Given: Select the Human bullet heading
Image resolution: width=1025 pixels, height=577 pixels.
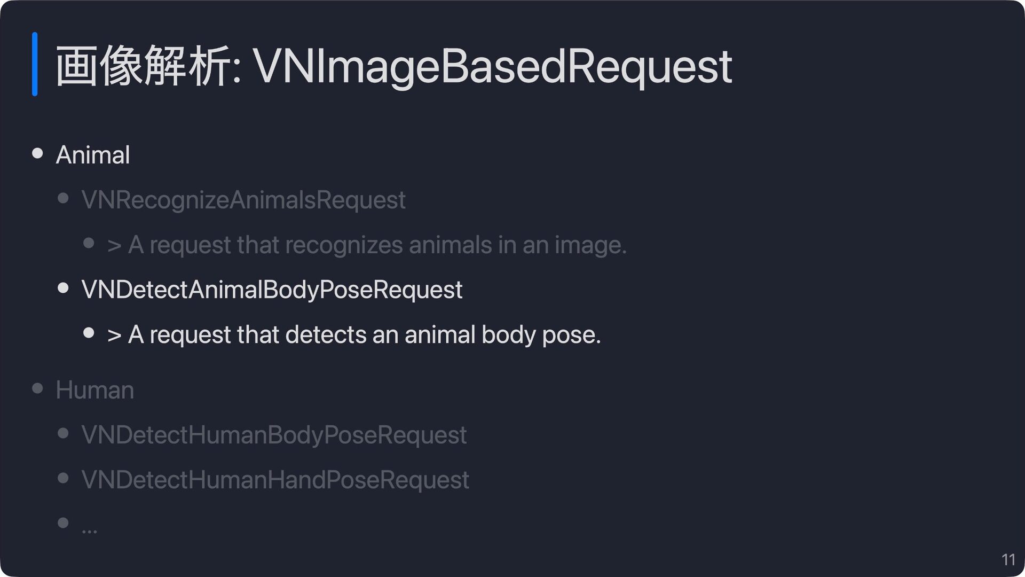Looking at the screenshot, I should pos(95,390).
